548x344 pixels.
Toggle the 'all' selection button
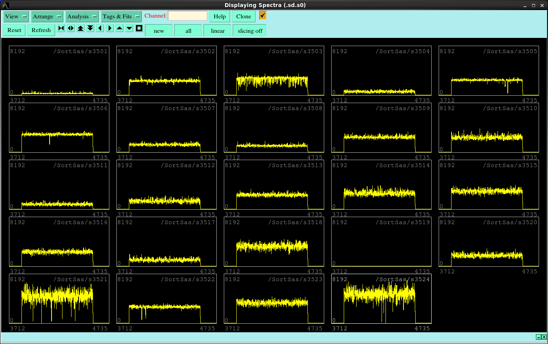tap(188, 30)
